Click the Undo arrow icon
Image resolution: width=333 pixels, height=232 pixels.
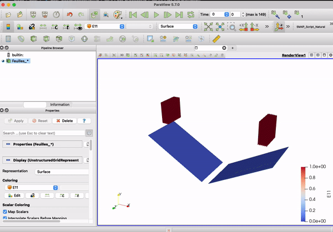69,14
